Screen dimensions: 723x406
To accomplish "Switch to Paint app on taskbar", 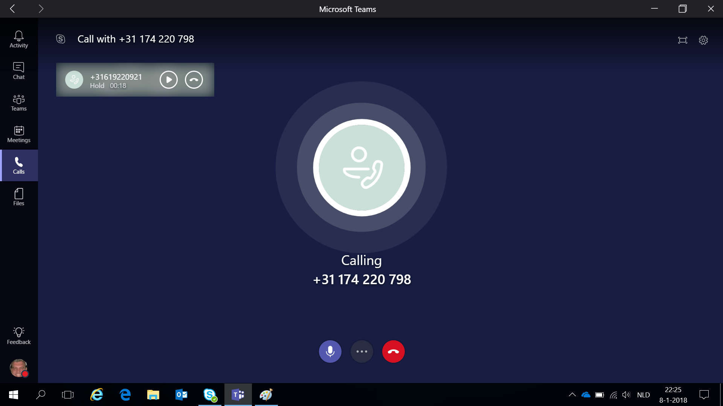I will pos(266,395).
